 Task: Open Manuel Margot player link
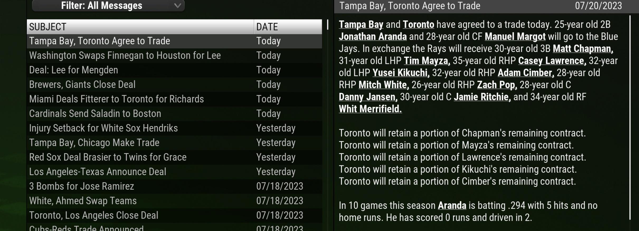515,37
